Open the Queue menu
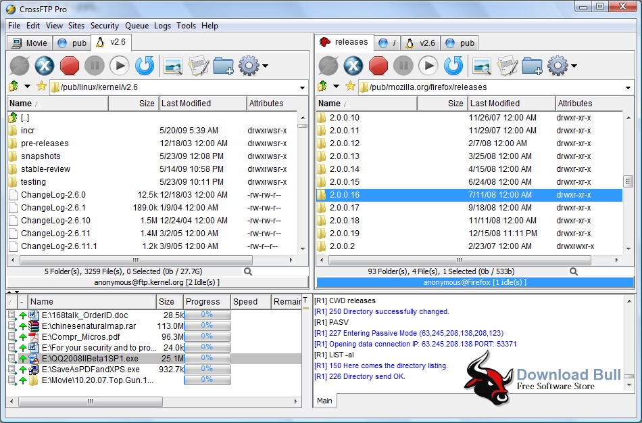This screenshot has height=423, width=642. click(x=137, y=26)
